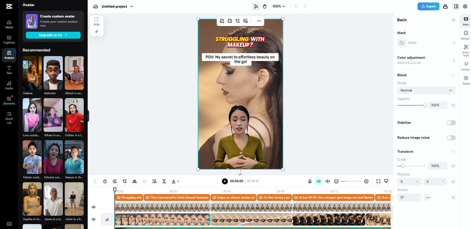Enable Reduce image noise toggle
471x229 pixels.
pos(451,138)
